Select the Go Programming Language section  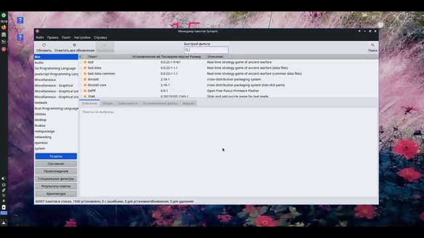56,68
